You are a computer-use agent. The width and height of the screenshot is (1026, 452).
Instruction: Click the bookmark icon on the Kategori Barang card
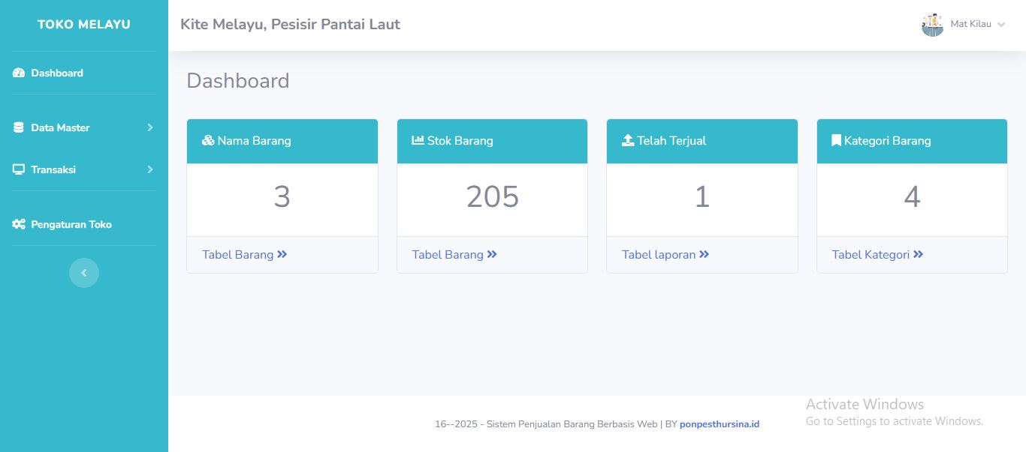836,140
